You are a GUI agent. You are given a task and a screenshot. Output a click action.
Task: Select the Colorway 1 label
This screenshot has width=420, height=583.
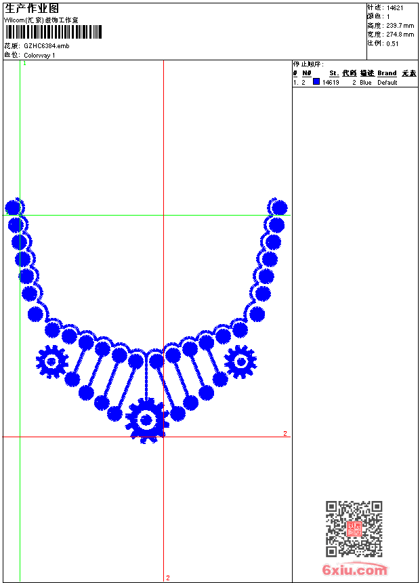(x=39, y=55)
